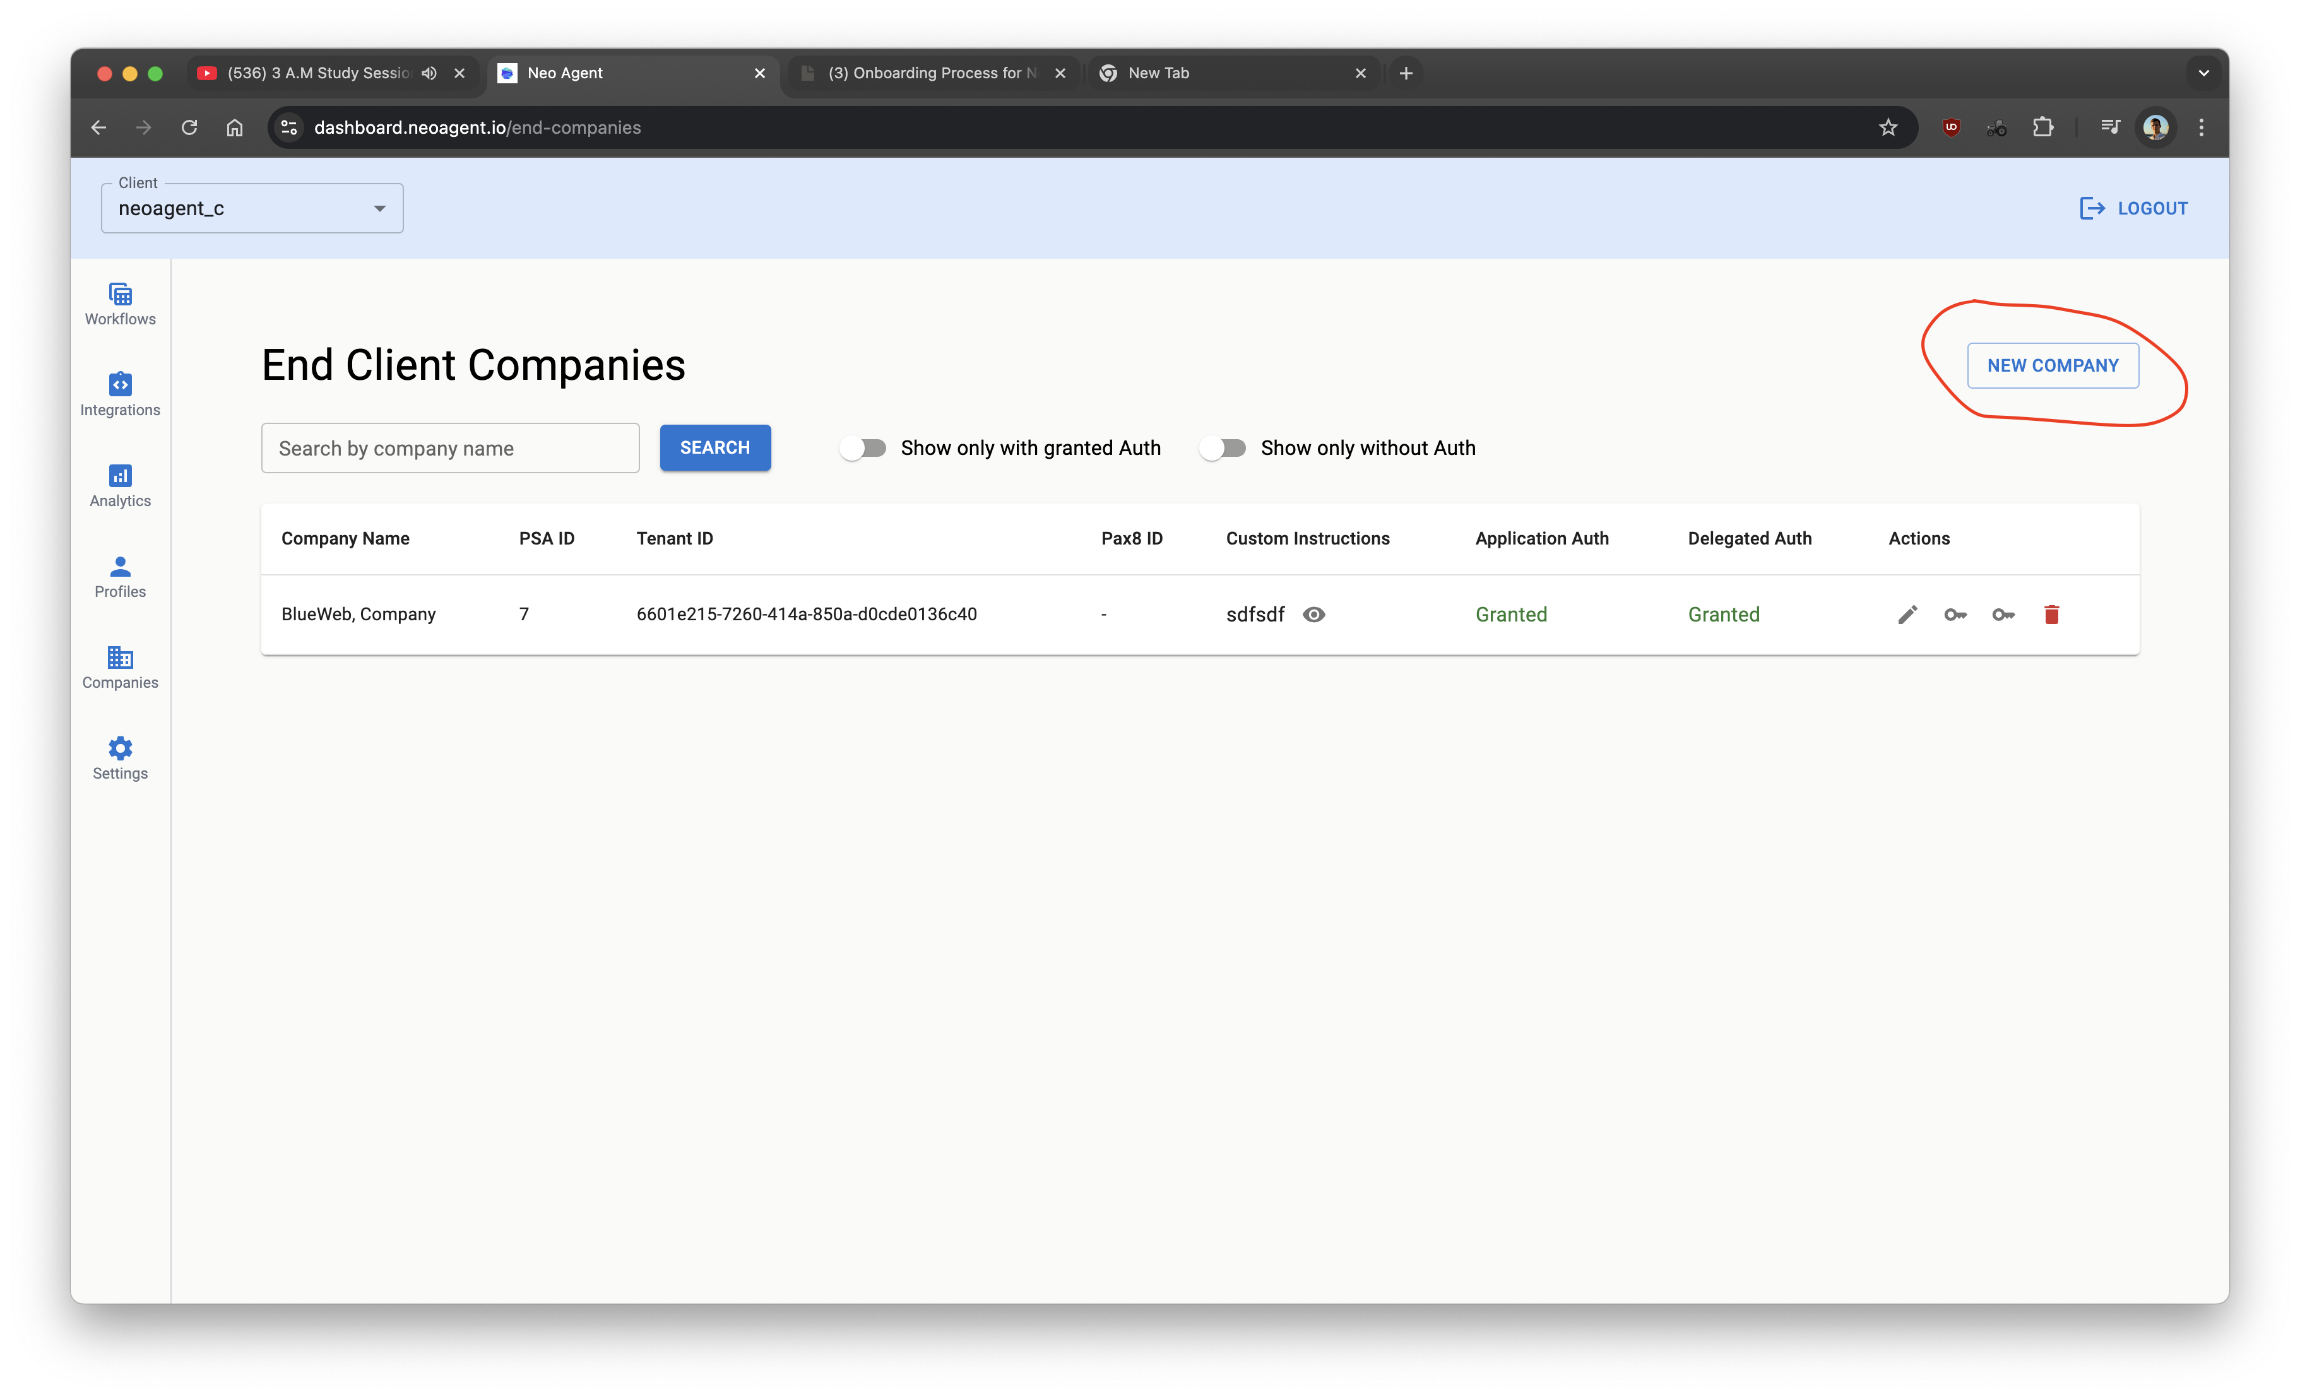Enable Show only without Auth switch
Screen dimensions: 2300x1397
click(x=1223, y=448)
